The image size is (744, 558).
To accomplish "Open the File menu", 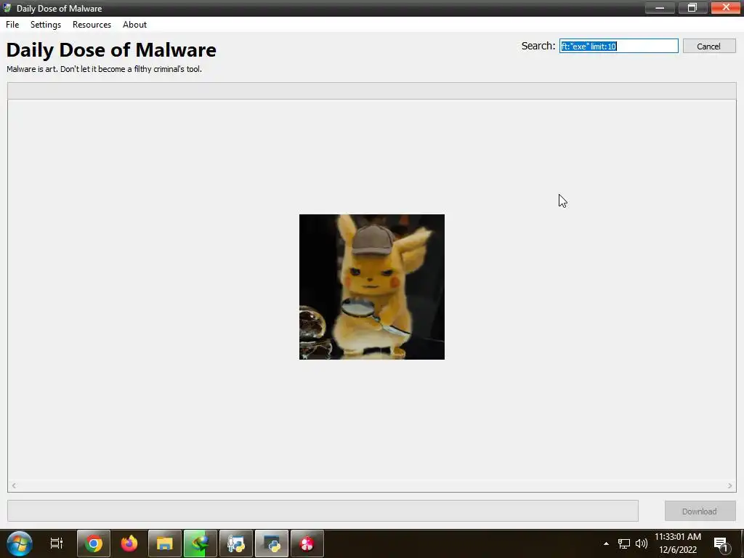I will pos(12,25).
